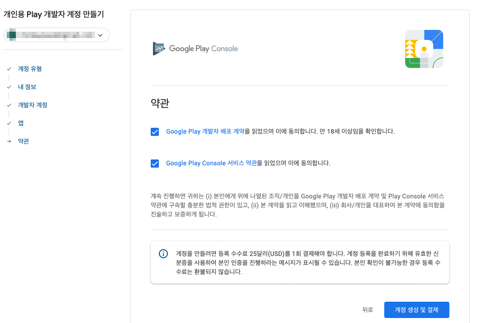Click the registration fee 25달러 notice text
477x323 pixels.
point(308,262)
